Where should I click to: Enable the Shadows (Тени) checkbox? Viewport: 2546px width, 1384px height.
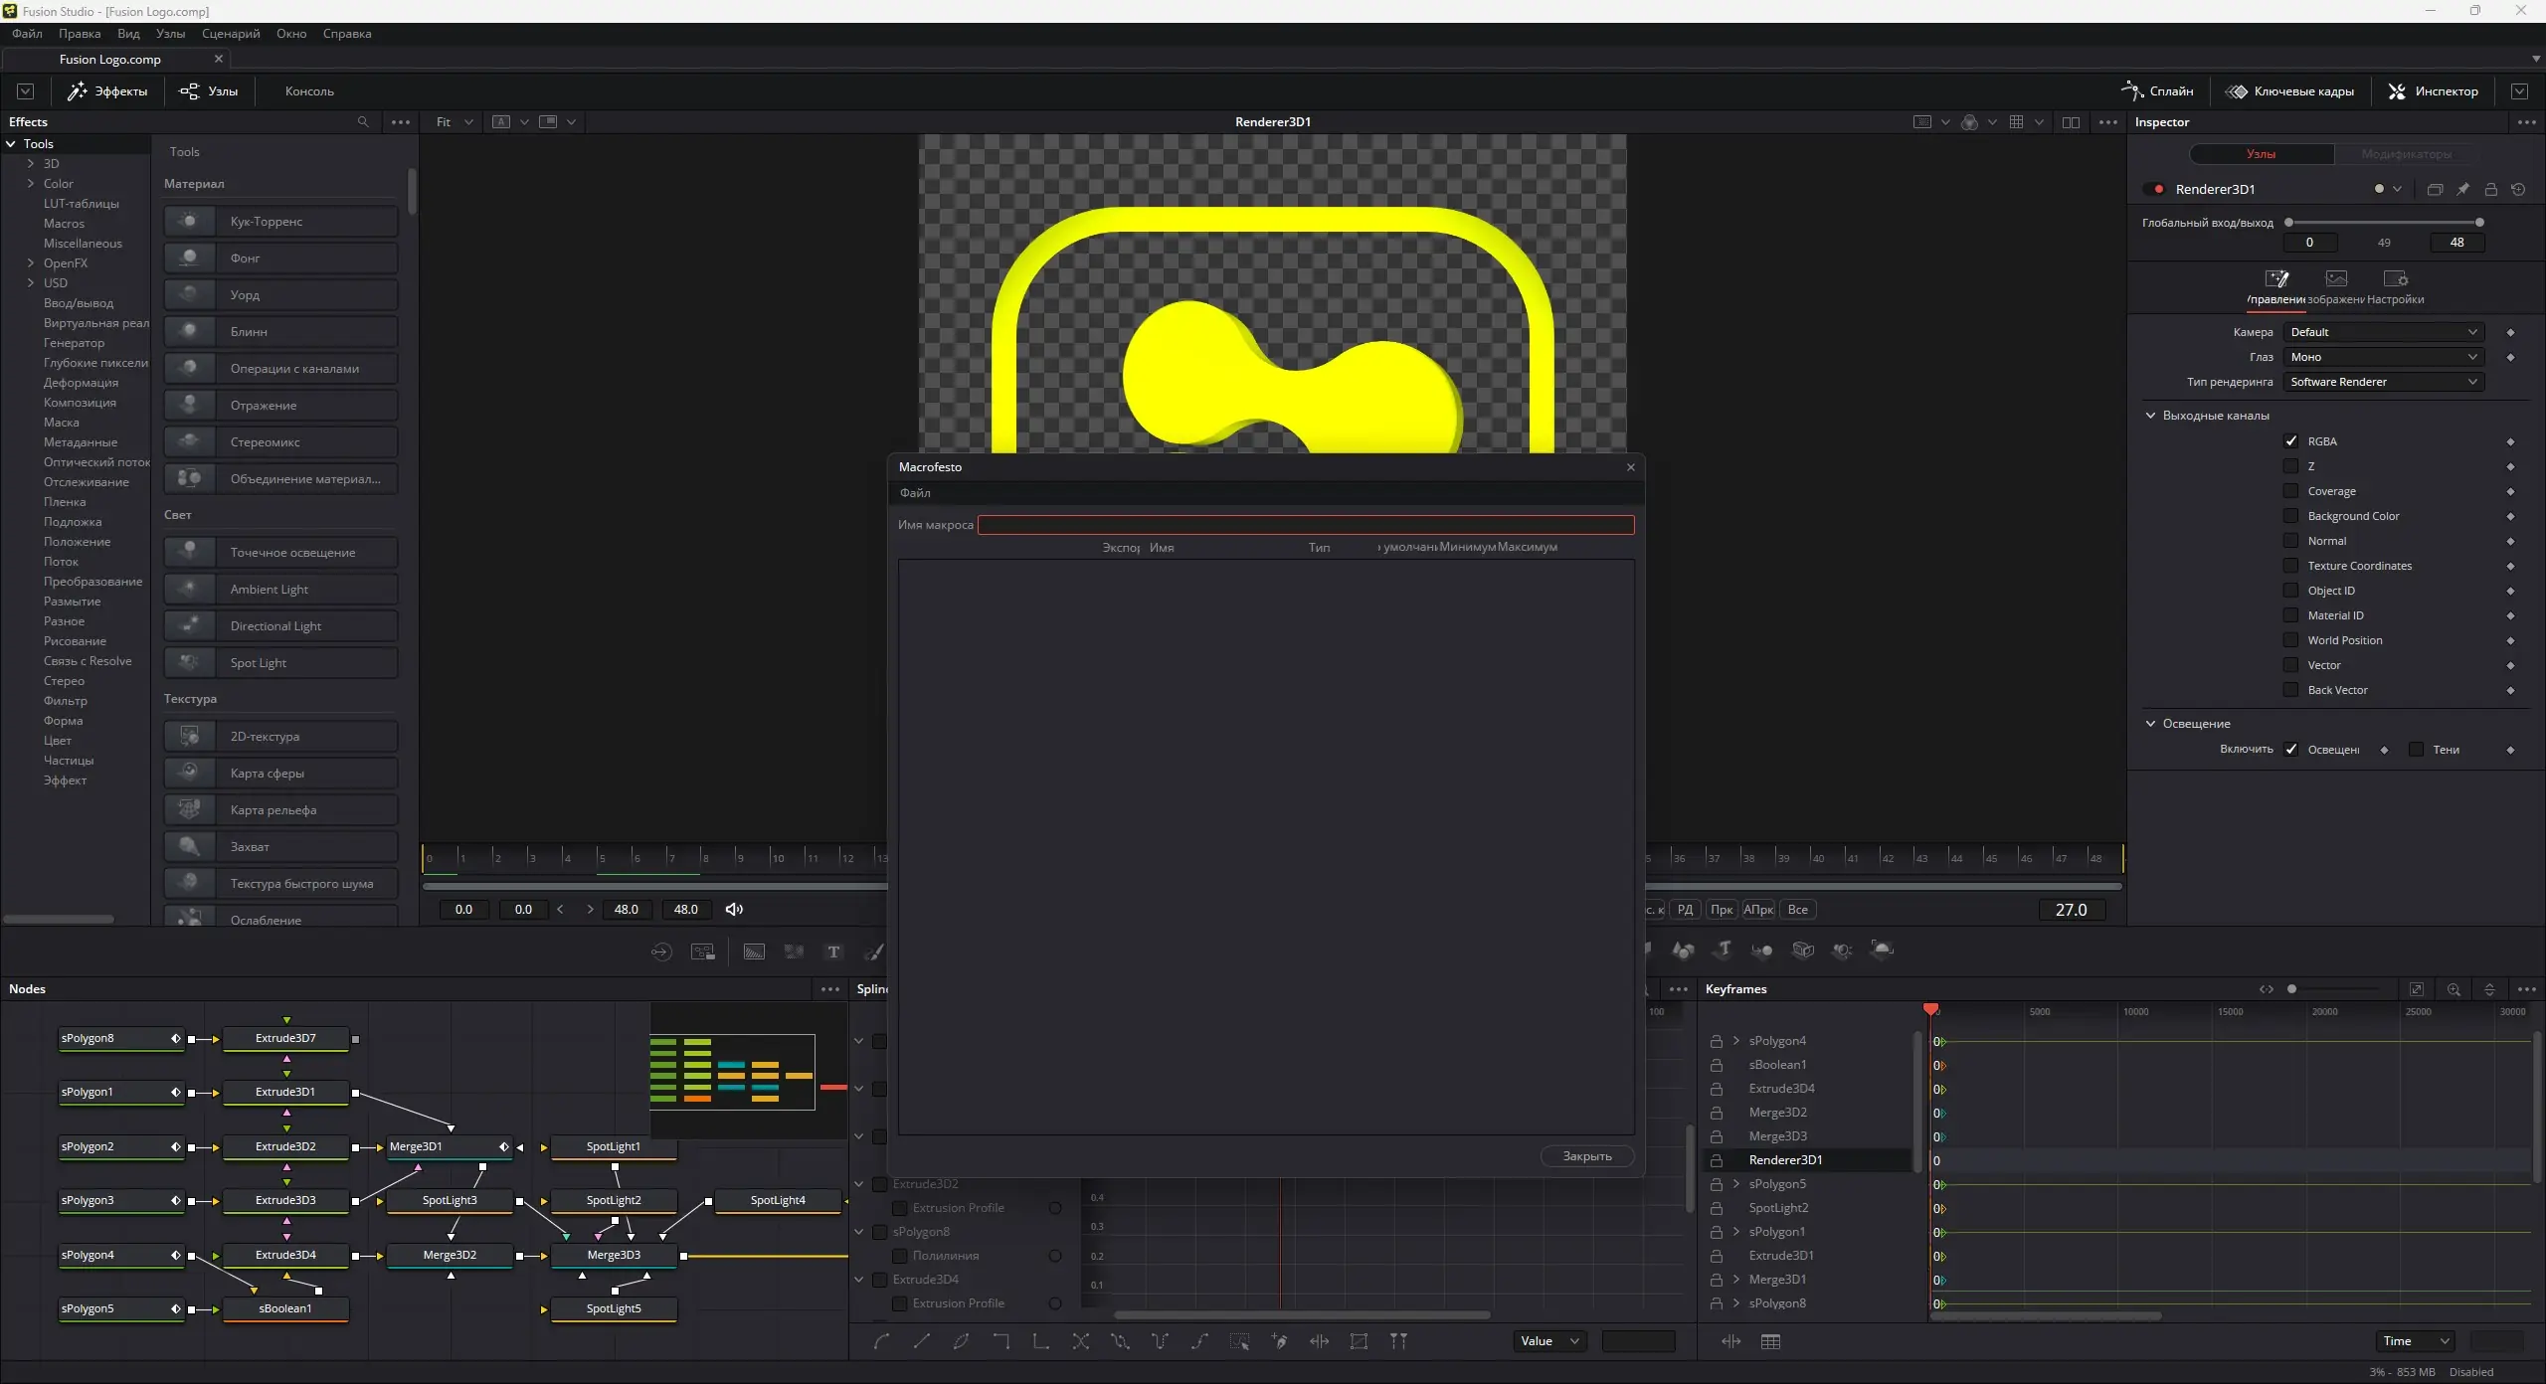[2417, 750]
